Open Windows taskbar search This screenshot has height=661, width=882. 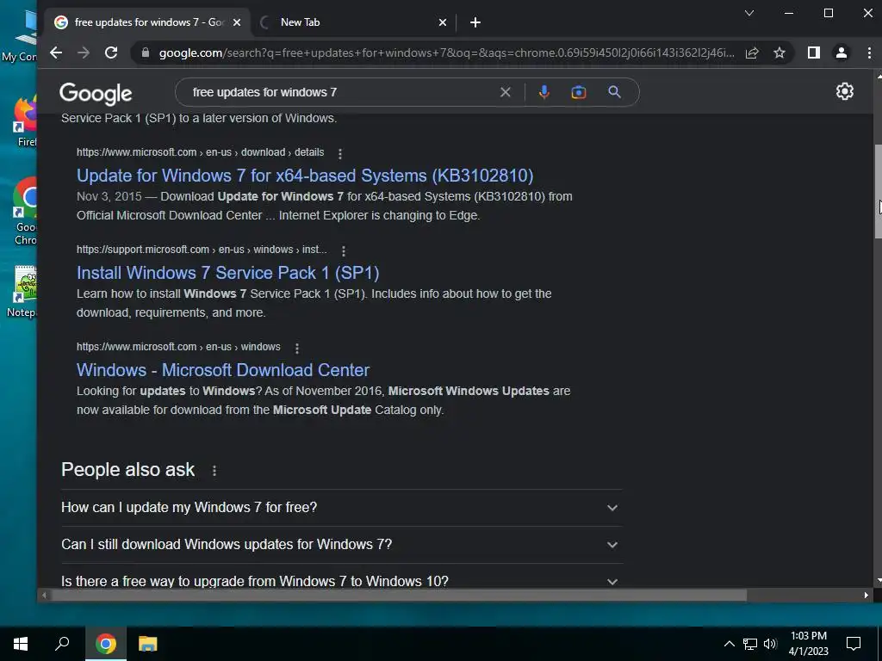[x=62, y=644]
